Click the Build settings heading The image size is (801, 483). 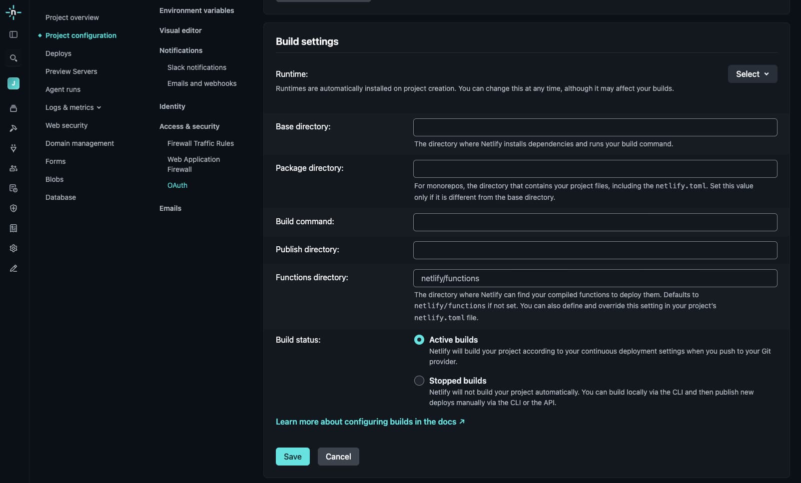pyautogui.click(x=307, y=41)
